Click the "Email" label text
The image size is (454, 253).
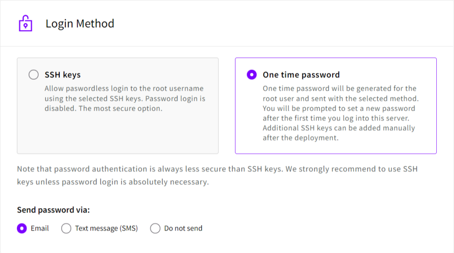[39, 228]
